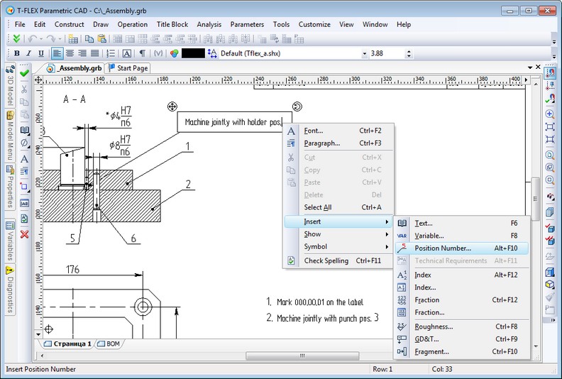Toggle Bold formatting
The width and height of the screenshot is (562, 379).
(16, 53)
